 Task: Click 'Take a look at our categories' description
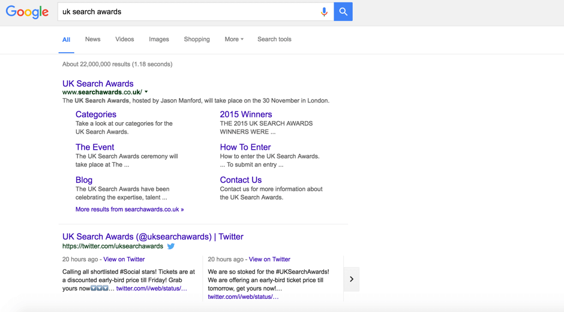(x=124, y=128)
